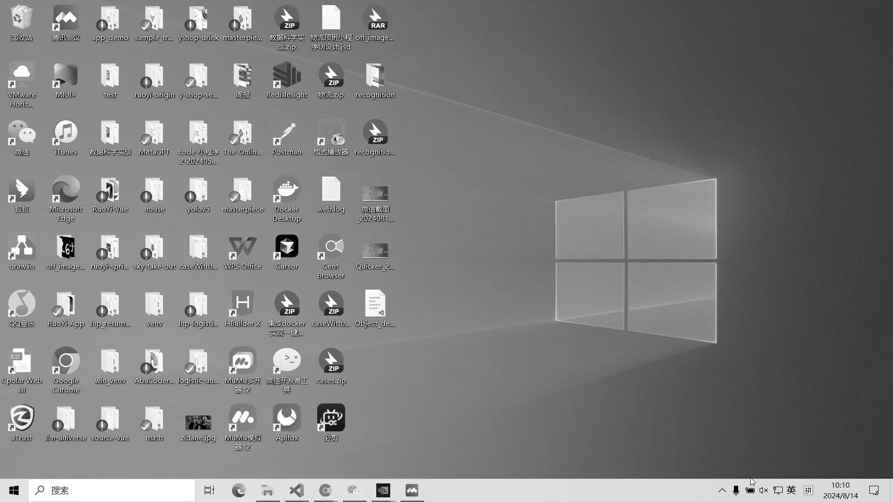Open Task View from the taskbar
The height and width of the screenshot is (502, 893).
click(x=209, y=490)
